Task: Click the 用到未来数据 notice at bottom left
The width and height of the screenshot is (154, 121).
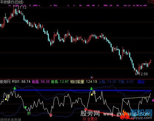Action: pyautogui.click(x=10, y=120)
